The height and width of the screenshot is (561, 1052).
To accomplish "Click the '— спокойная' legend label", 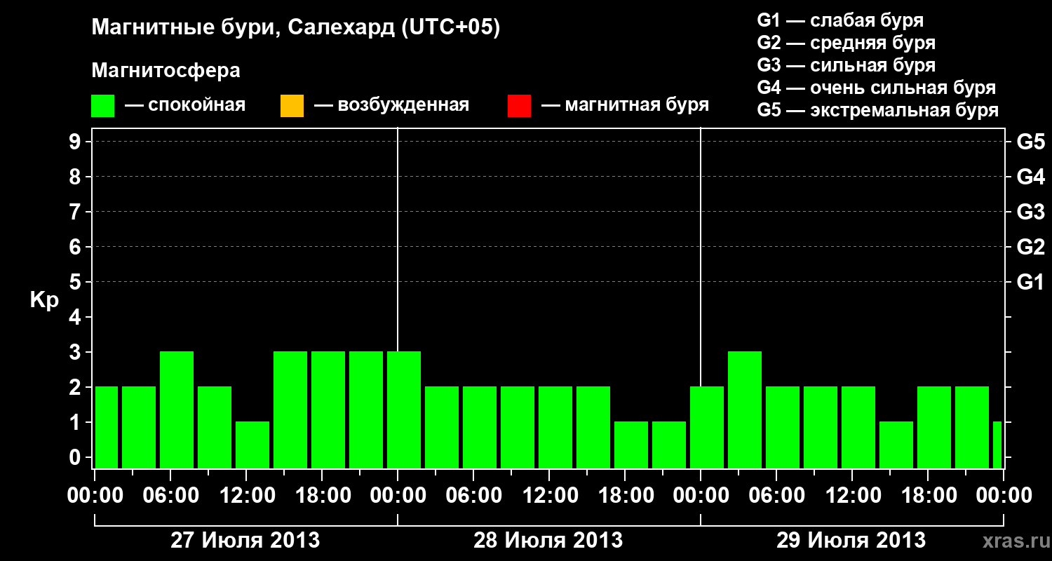I will 185,105.
